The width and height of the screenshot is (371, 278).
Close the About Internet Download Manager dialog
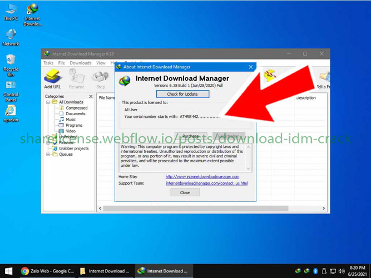(250, 67)
